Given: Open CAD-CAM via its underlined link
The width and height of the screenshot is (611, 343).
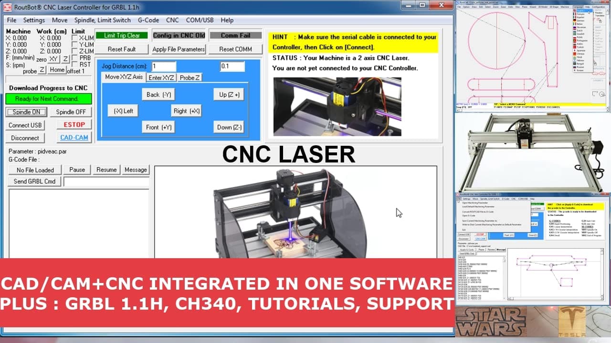Looking at the screenshot, I should (x=73, y=137).
